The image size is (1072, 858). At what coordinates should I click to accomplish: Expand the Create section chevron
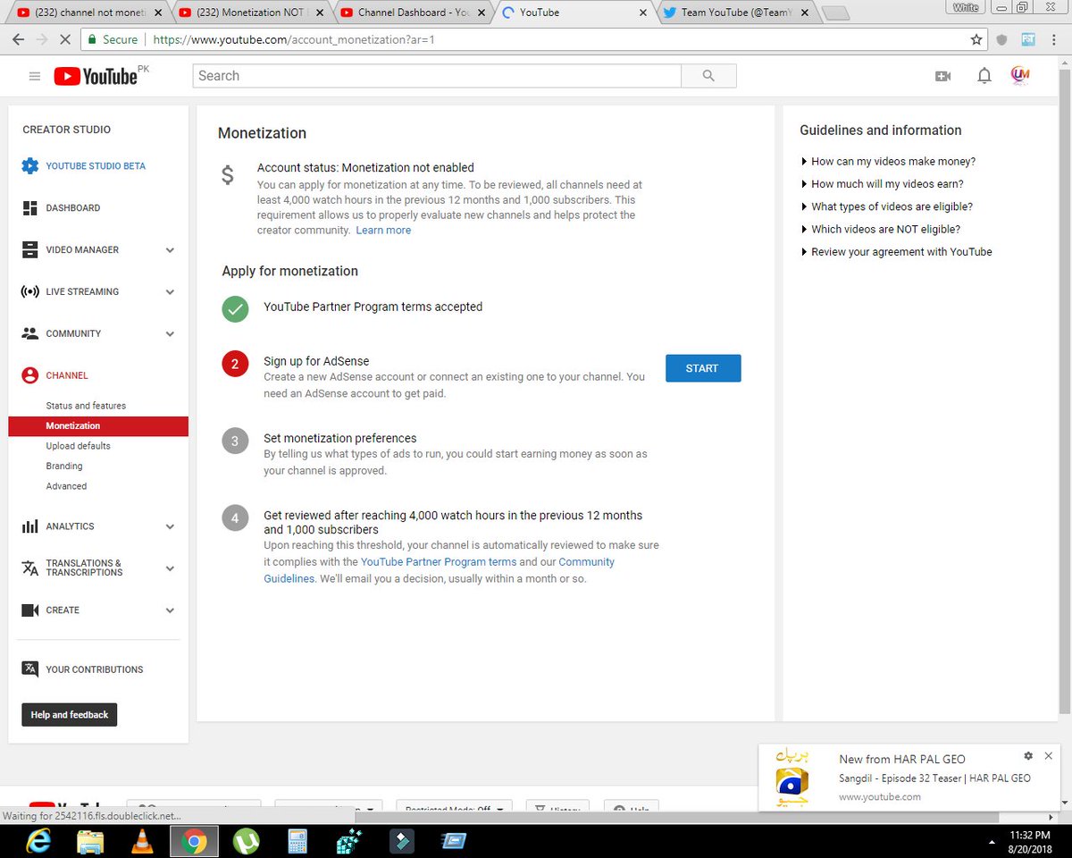(x=170, y=610)
